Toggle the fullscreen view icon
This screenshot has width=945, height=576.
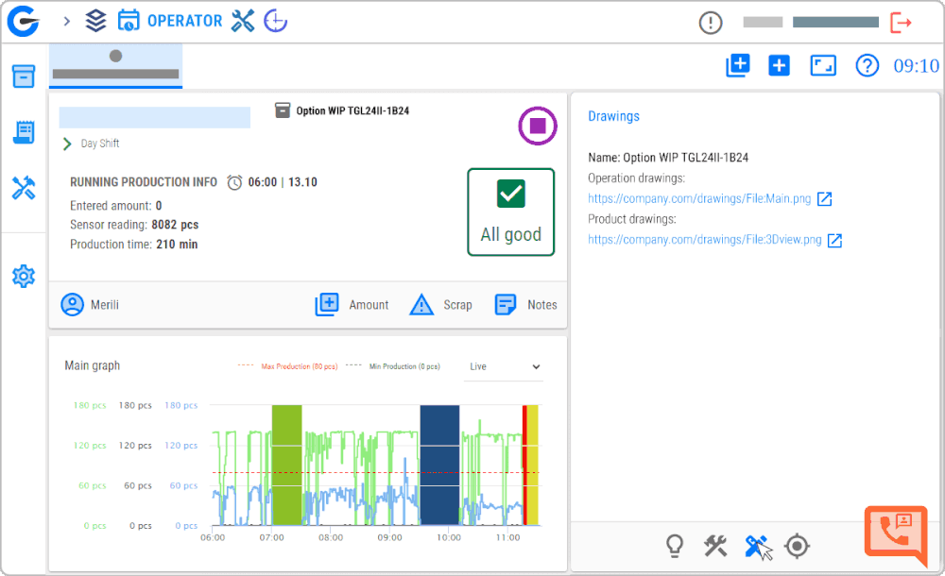823,65
